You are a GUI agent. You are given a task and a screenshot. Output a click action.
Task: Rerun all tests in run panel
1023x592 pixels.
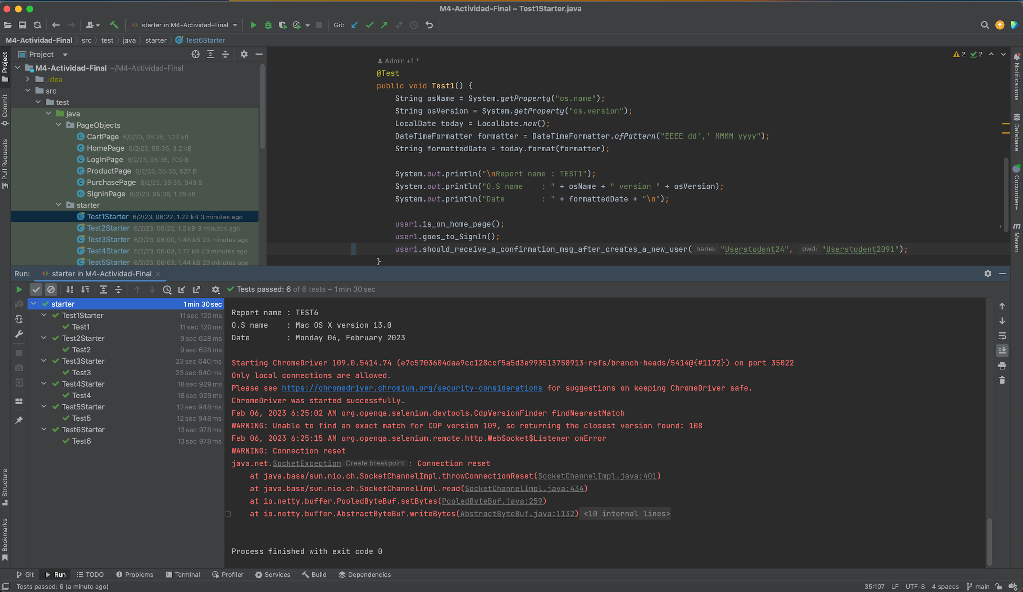(x=19, y=289)
